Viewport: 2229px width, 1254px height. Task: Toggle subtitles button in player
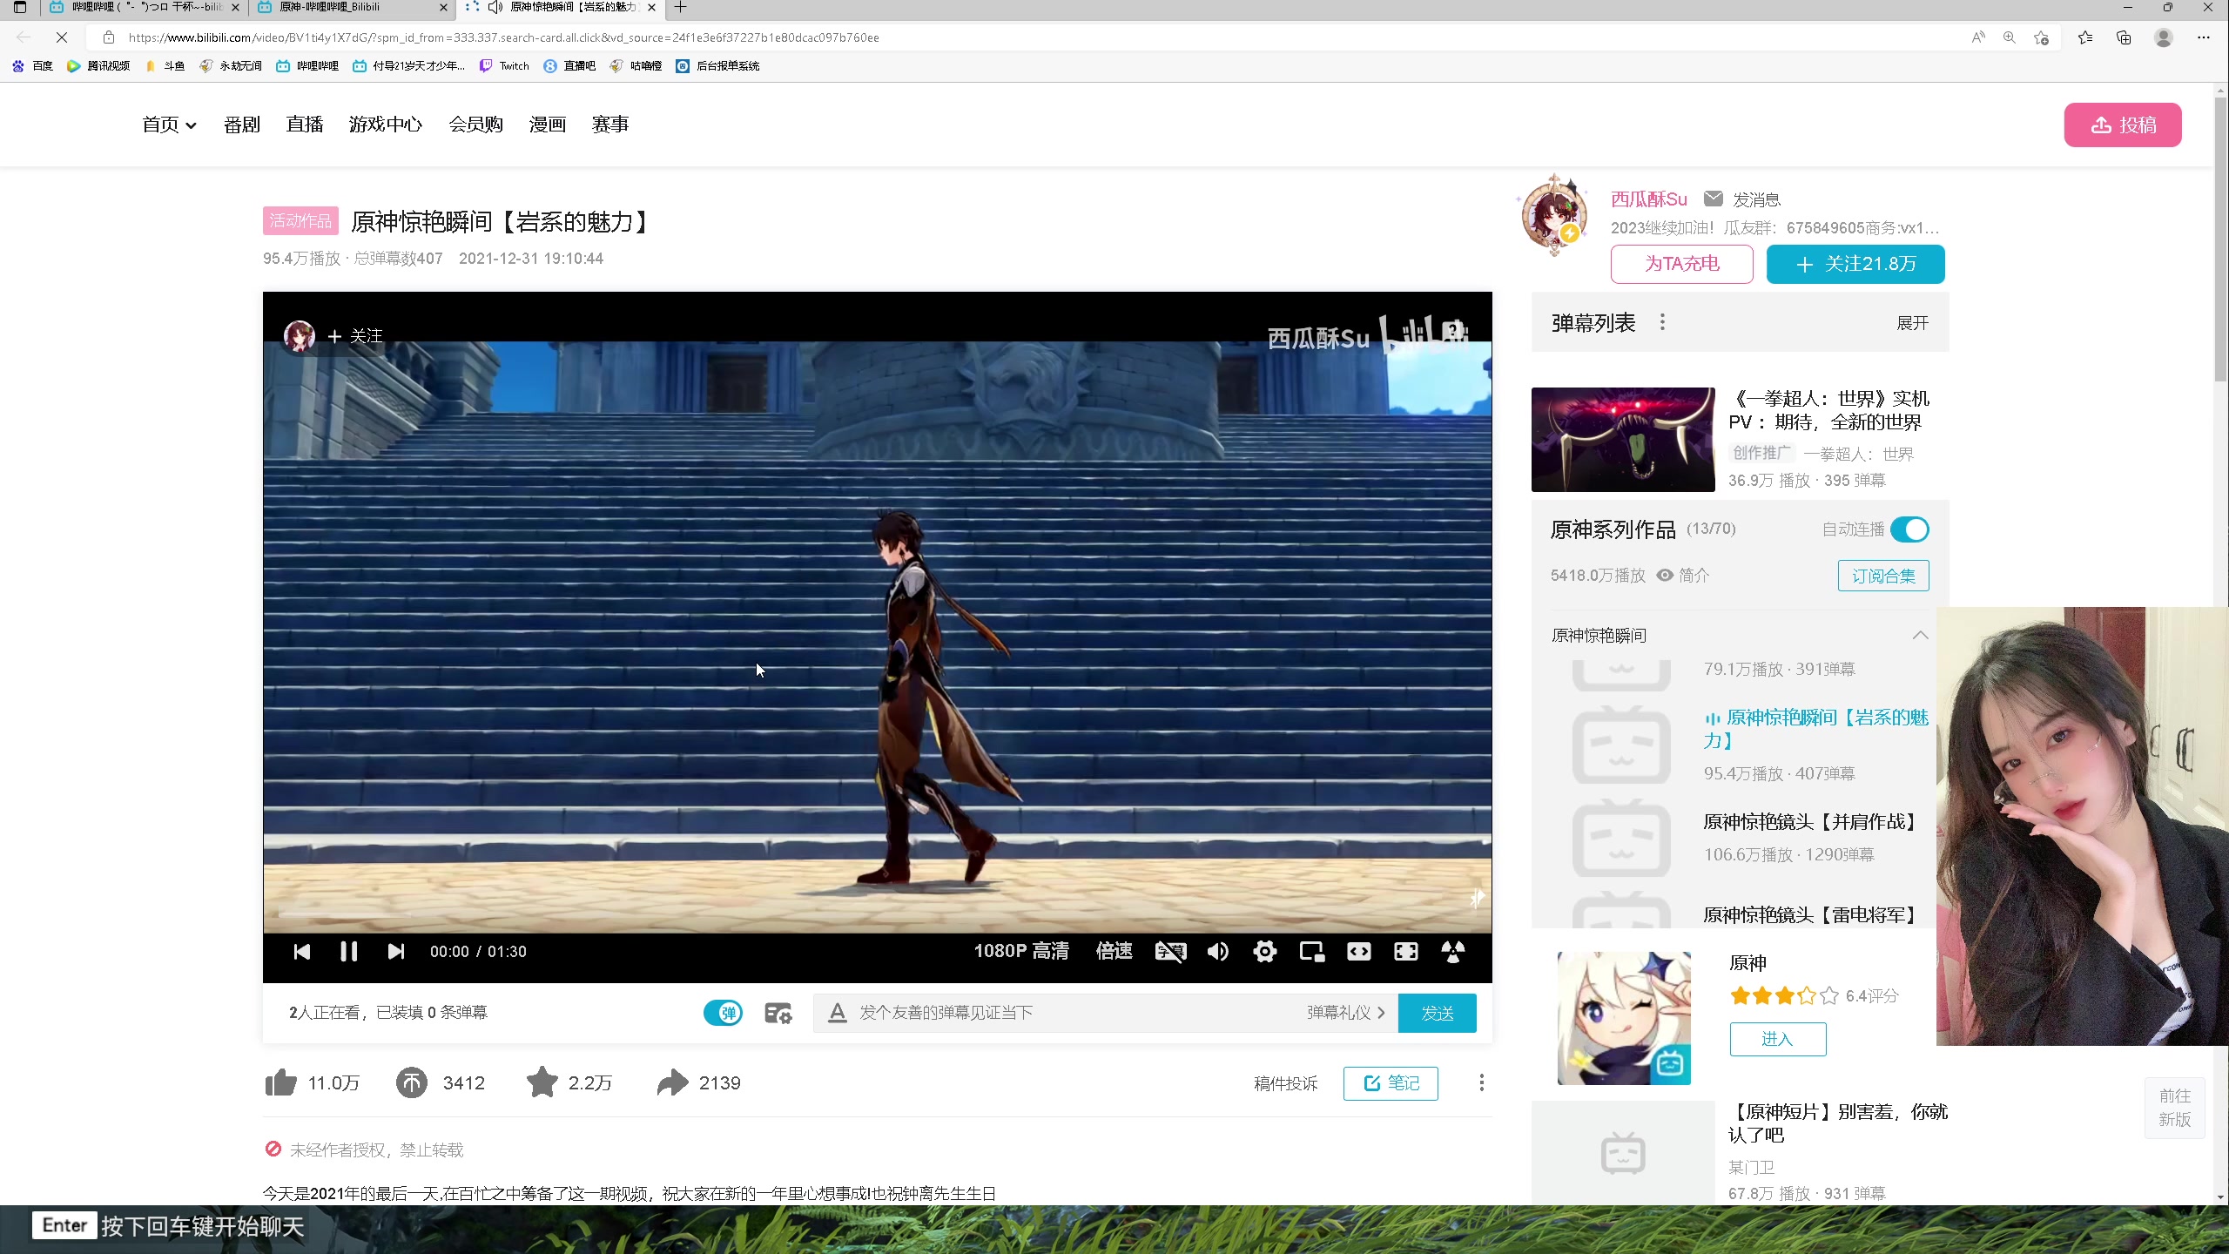point(1170,951)
